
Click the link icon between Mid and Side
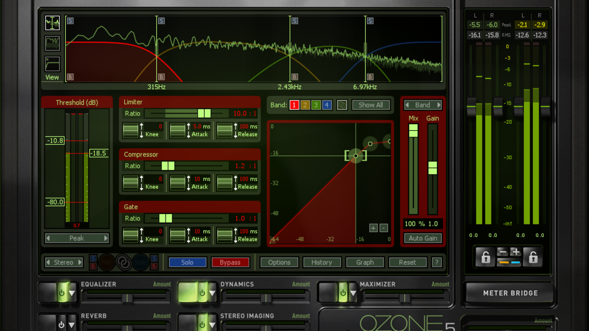pyautogui.click(x=123, y=262)
